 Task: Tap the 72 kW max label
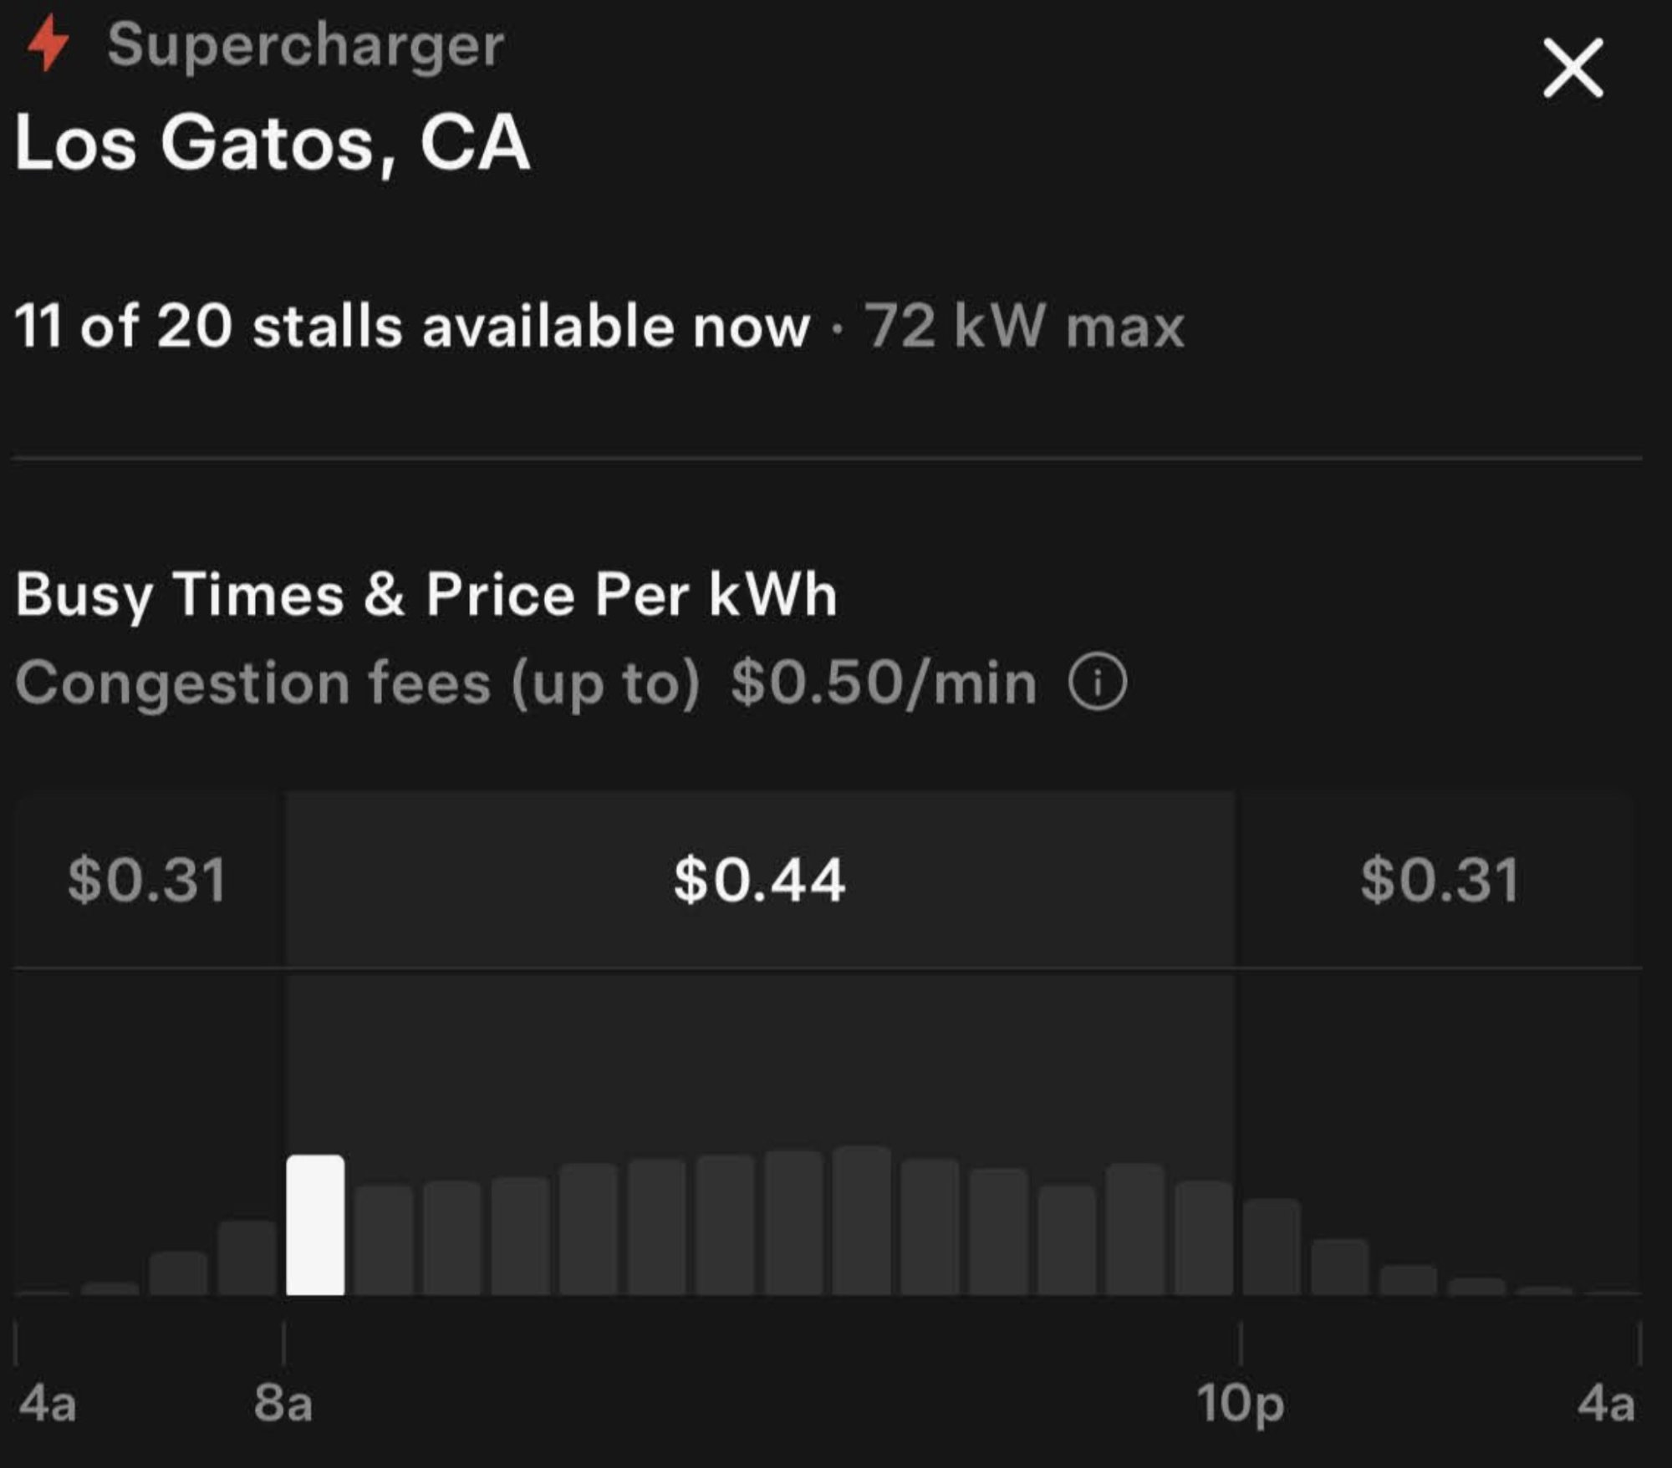coord(1024,325)
